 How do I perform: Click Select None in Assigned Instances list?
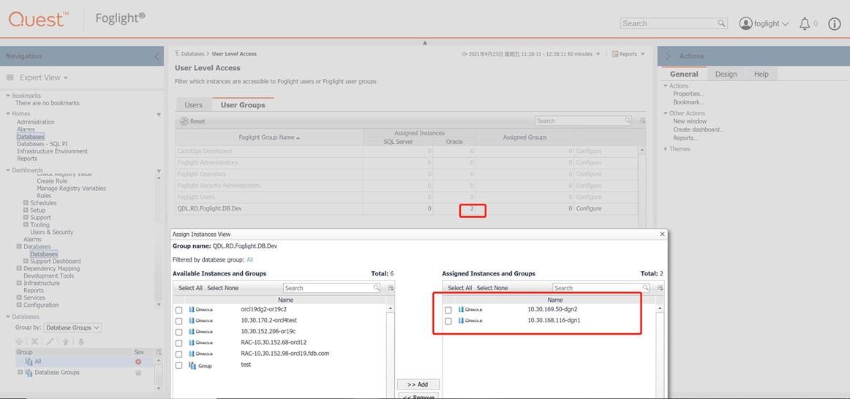click(492, 288)
